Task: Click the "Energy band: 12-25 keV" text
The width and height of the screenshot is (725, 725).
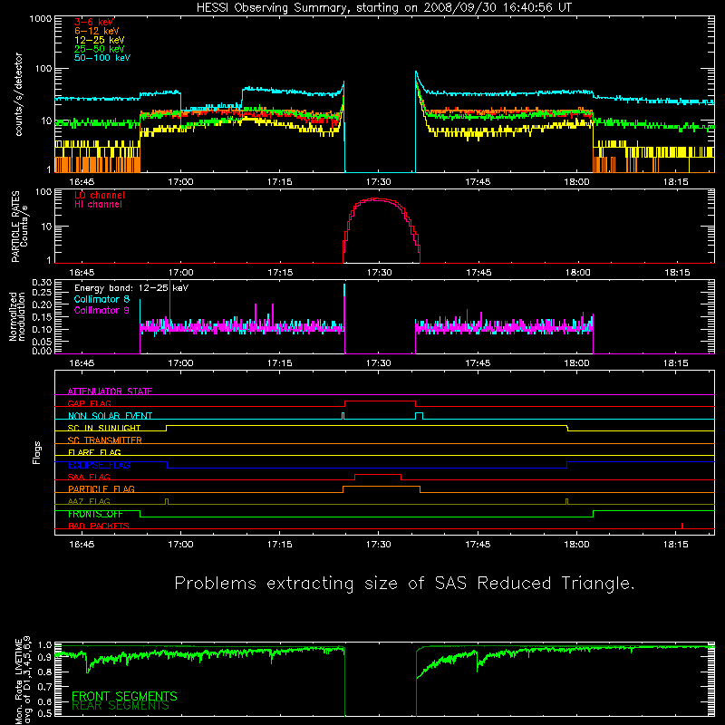Action: [x=131, y=288]
